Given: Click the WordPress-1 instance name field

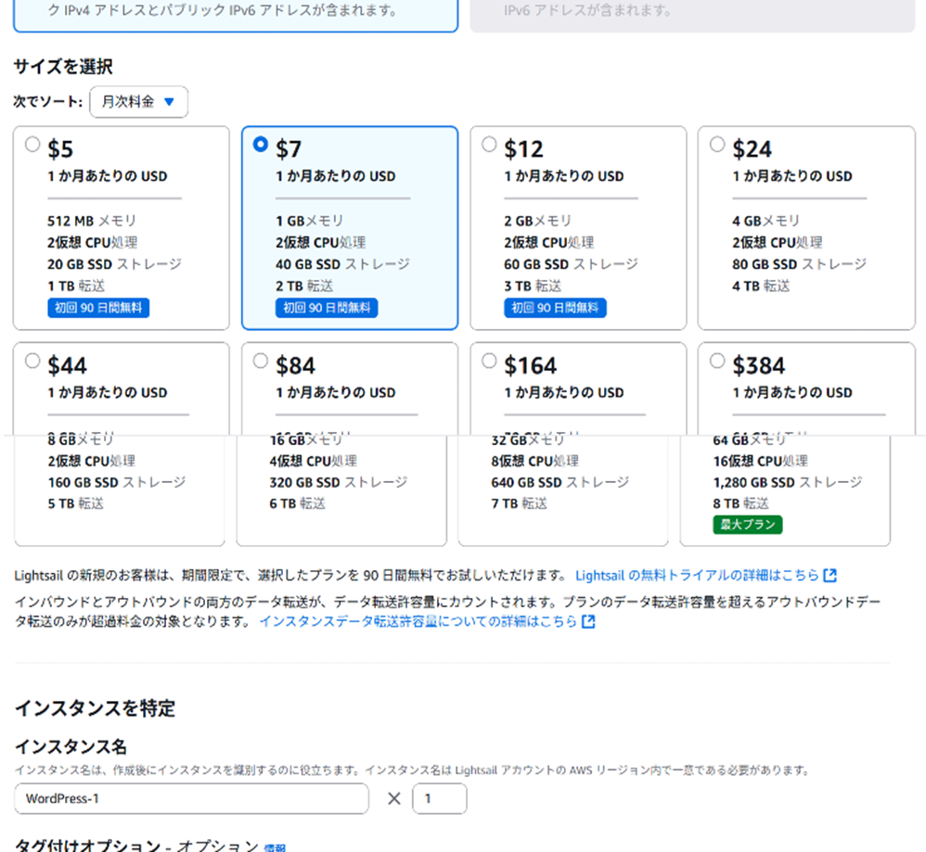Looking at the screenshot, I should pyautogui.click(x=191, y=798).
